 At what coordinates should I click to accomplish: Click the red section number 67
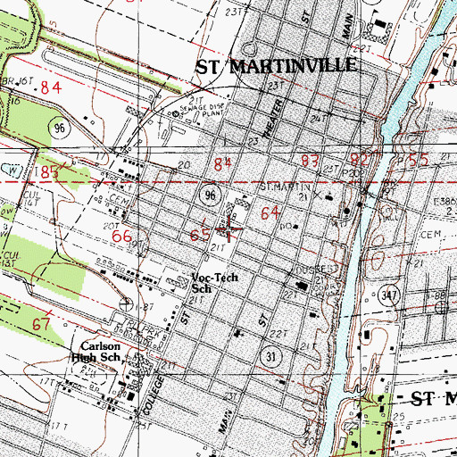tap(41, 324)
